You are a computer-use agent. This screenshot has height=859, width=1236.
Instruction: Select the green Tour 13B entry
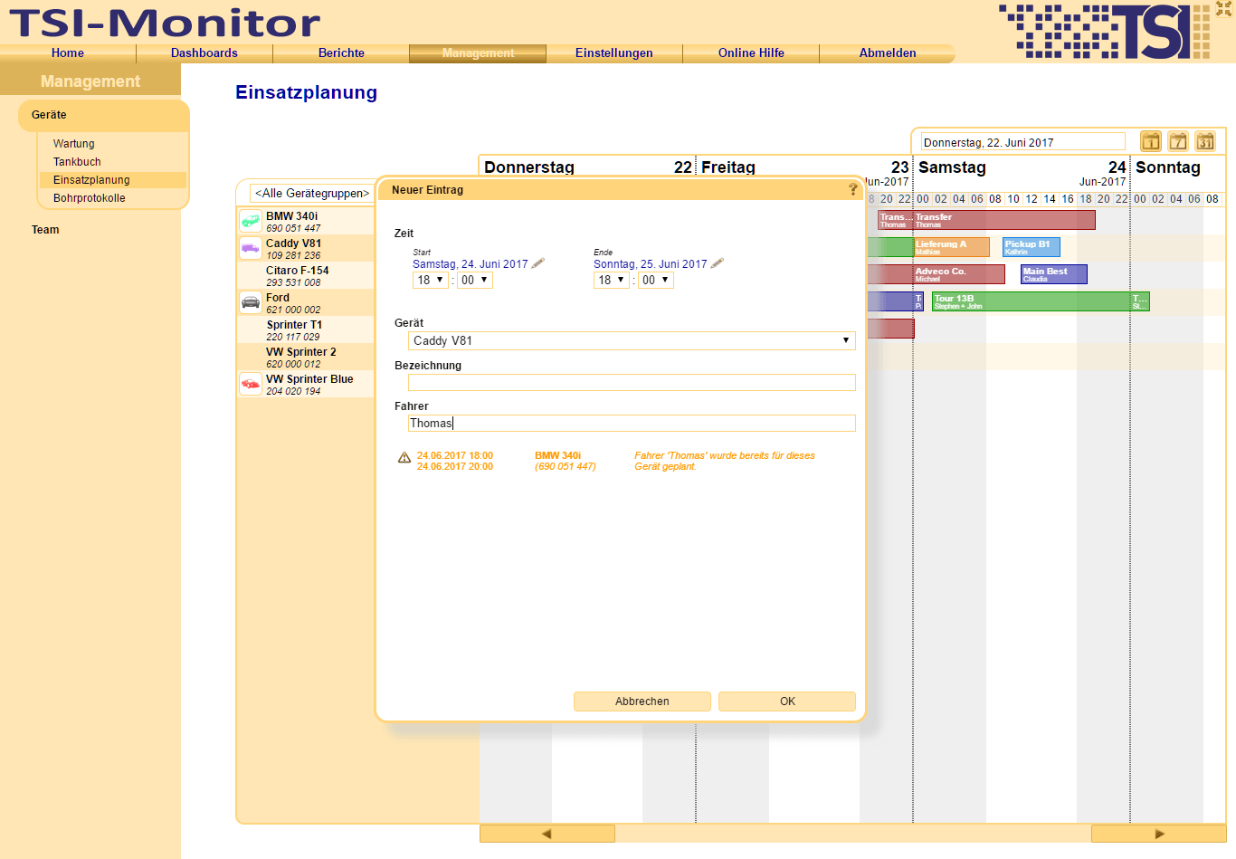[1032, 301]
